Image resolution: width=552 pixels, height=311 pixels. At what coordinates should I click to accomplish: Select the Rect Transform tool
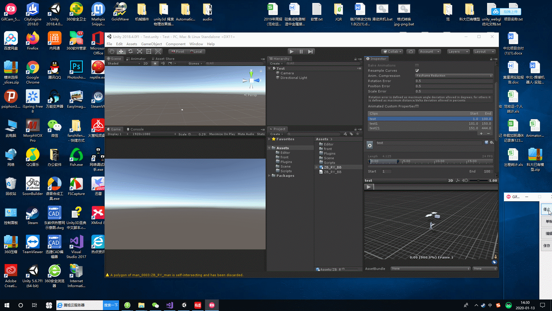tap(149, 52)
